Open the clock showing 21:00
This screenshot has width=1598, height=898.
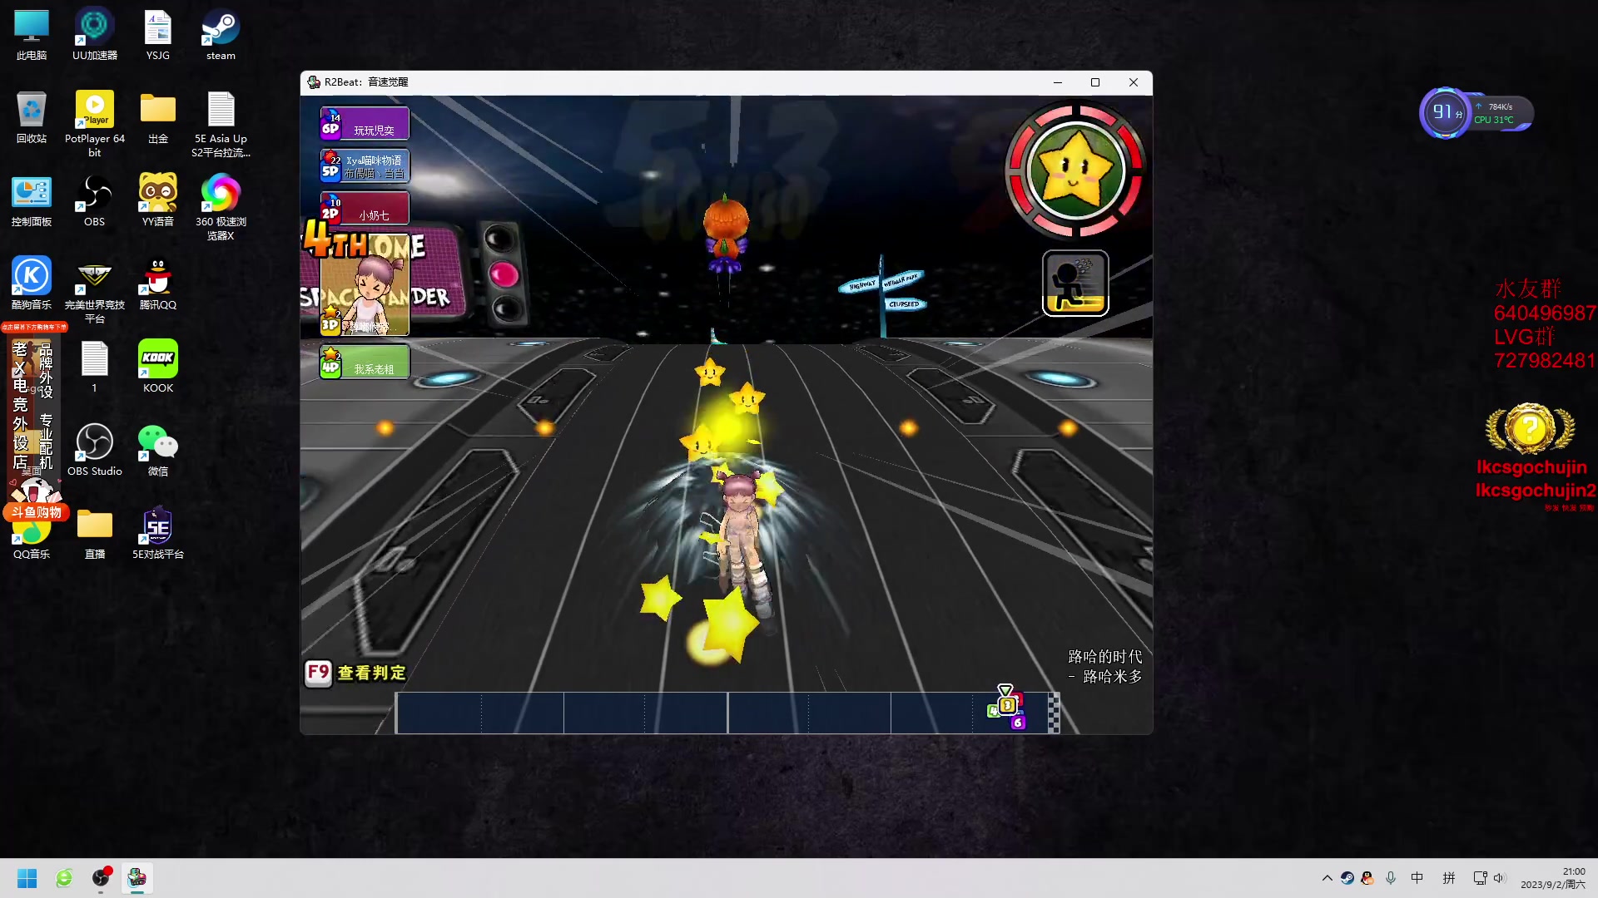click(1553, 878)
